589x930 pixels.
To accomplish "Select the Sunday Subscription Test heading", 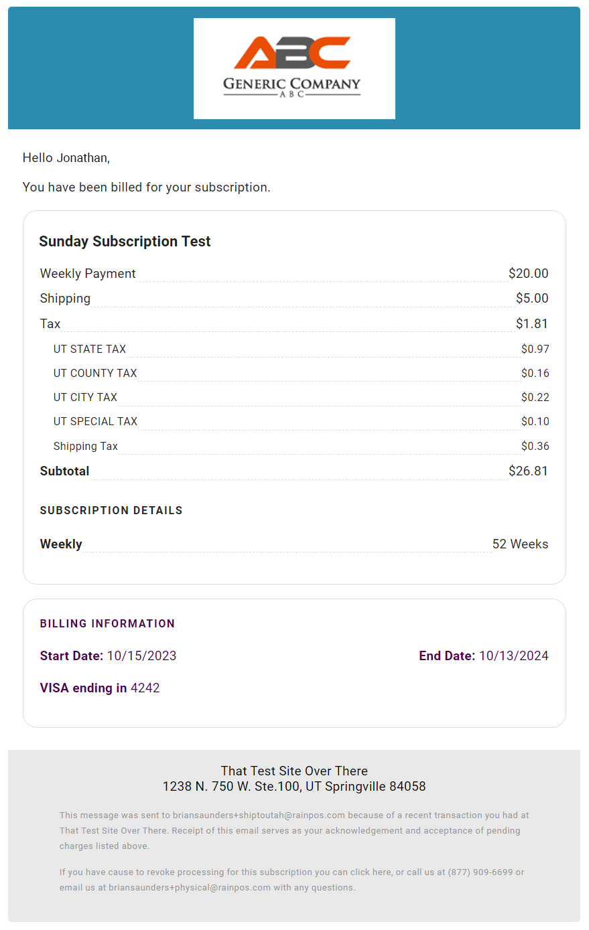I will coord(125,241).
